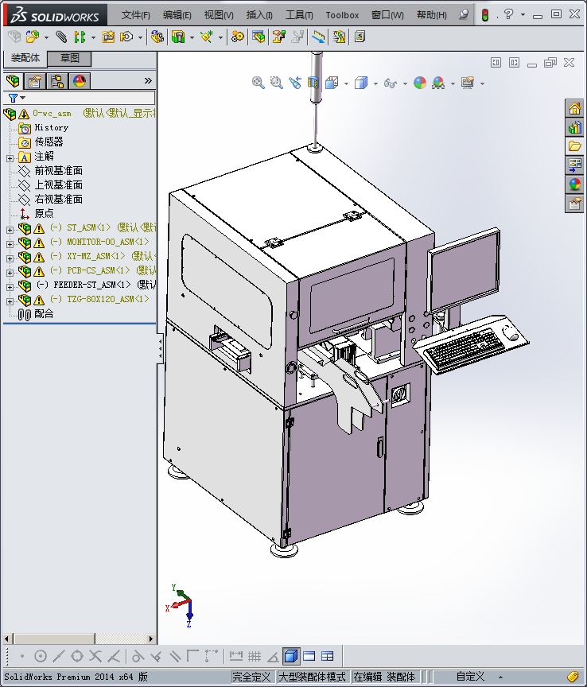Open the 编辑(E) menu
587x687 pixels.
[177, 15]
